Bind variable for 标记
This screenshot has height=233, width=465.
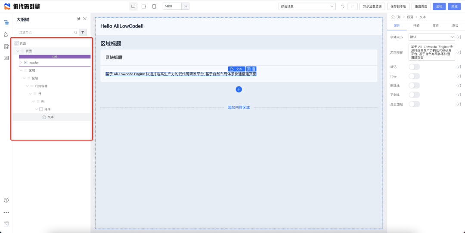coord(459,67)
